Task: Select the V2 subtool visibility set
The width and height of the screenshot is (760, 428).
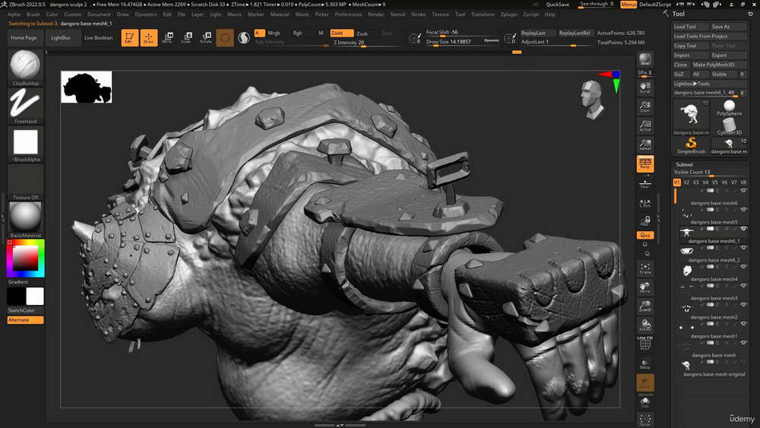Action: click(x=686, y=182)
